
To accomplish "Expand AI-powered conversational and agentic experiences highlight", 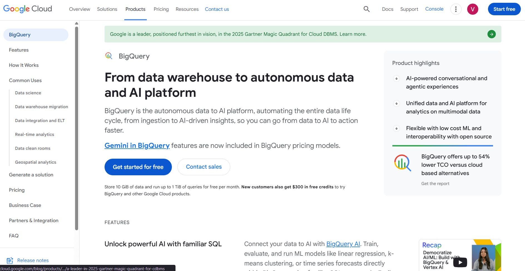I will pyautogui.click(x=397, y=78).
